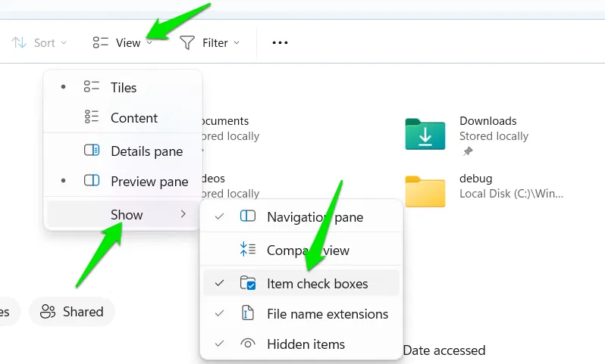This screenshot has height=364, width=605.
Task: Click the Hidden items eye icon
Action: pyautogui.click(x=247, y=344)
